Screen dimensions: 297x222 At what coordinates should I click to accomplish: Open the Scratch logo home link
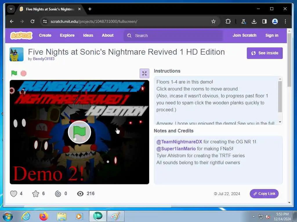[21, 36]
